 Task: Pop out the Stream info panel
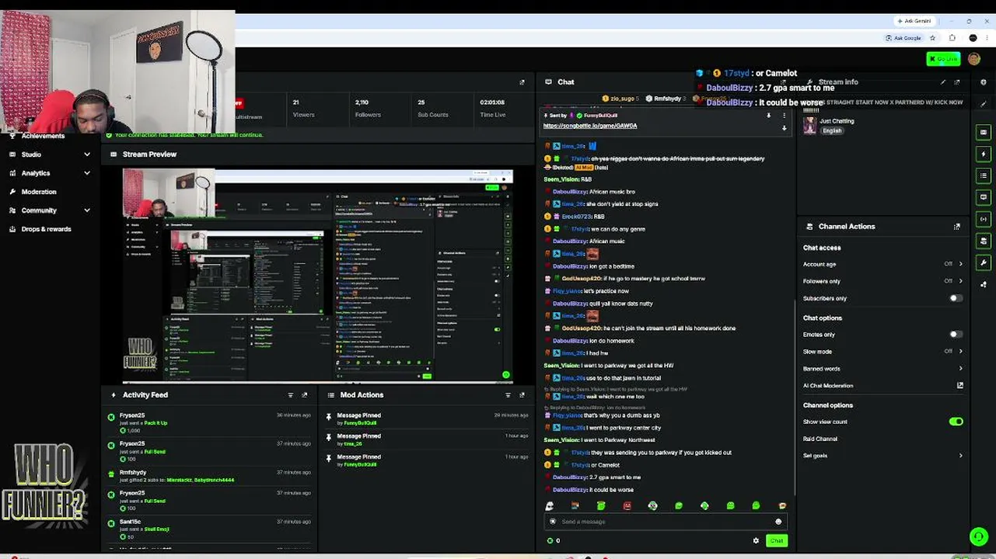click(957, 82)
